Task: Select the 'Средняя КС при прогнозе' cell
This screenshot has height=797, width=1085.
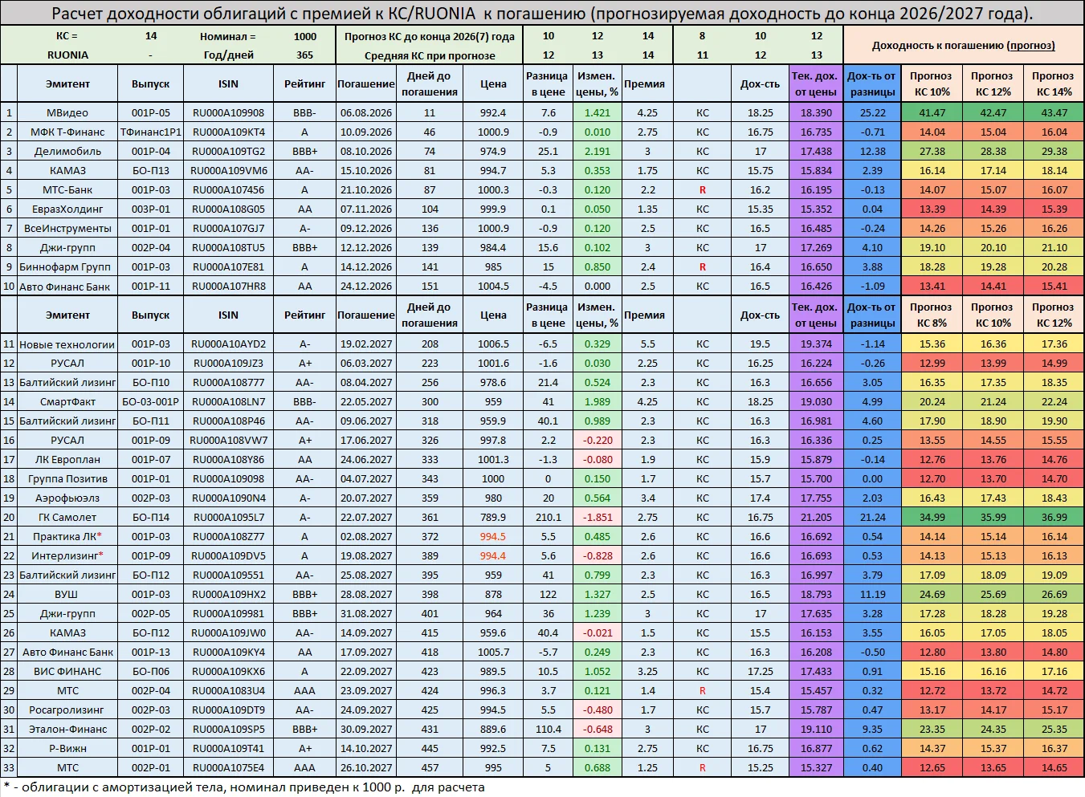Action: click(429, 55)
